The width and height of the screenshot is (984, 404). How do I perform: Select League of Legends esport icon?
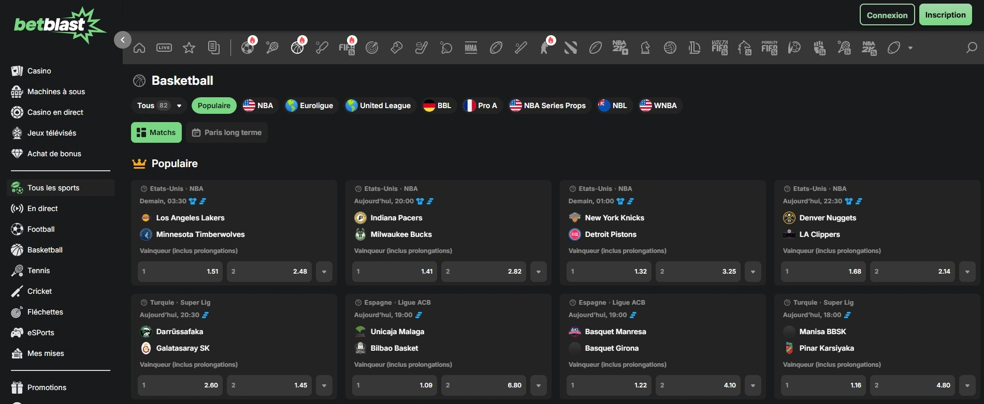click(x=695, y=48)
